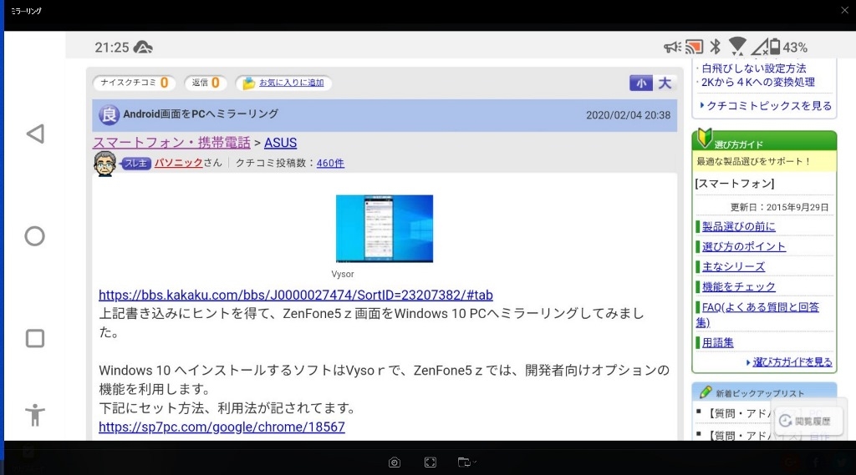This screenshot has width=856, height=475.
Task: Open スマートフォン・携帯電話 breadcrumb link
Action: pyautogui.click(x=171, y=143)
